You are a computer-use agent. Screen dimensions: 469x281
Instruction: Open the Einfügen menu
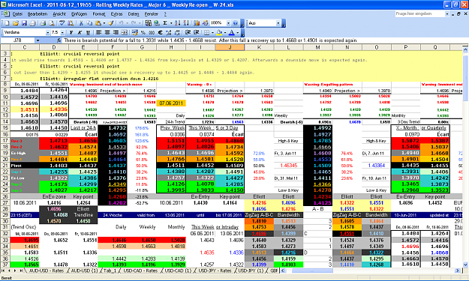coord(80,14)
